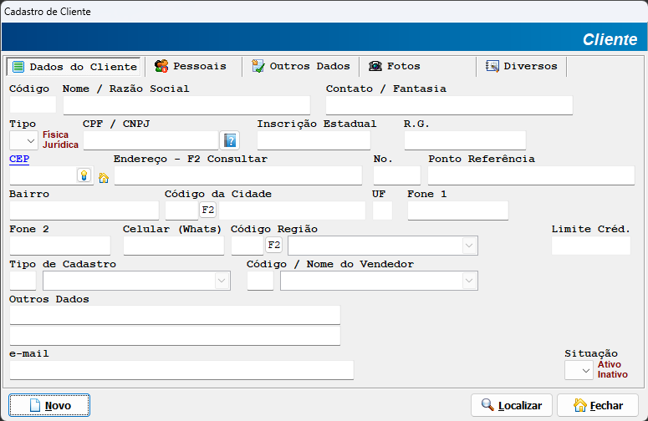Click the blue CEP link label
The width and height of the screenshot is (648, 421).
pyautogui.click(x=18, y=159)
